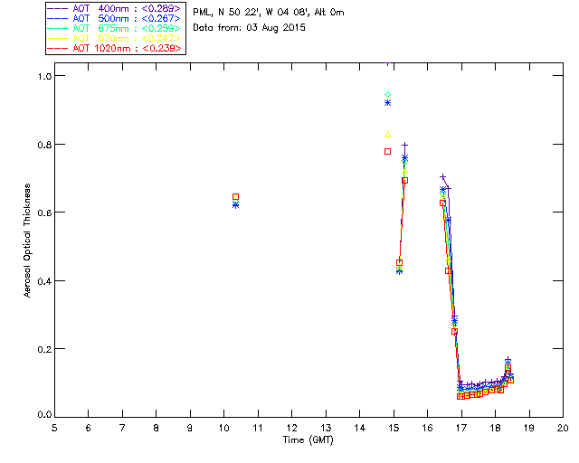Click the x-axis label 17
579x463 pixels.
(461, 428)
